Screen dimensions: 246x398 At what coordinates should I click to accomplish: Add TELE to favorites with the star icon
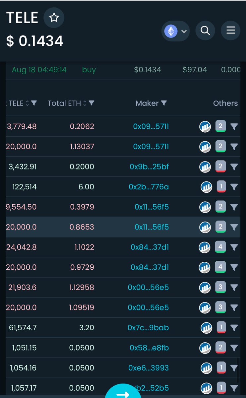tap(54, 18)
